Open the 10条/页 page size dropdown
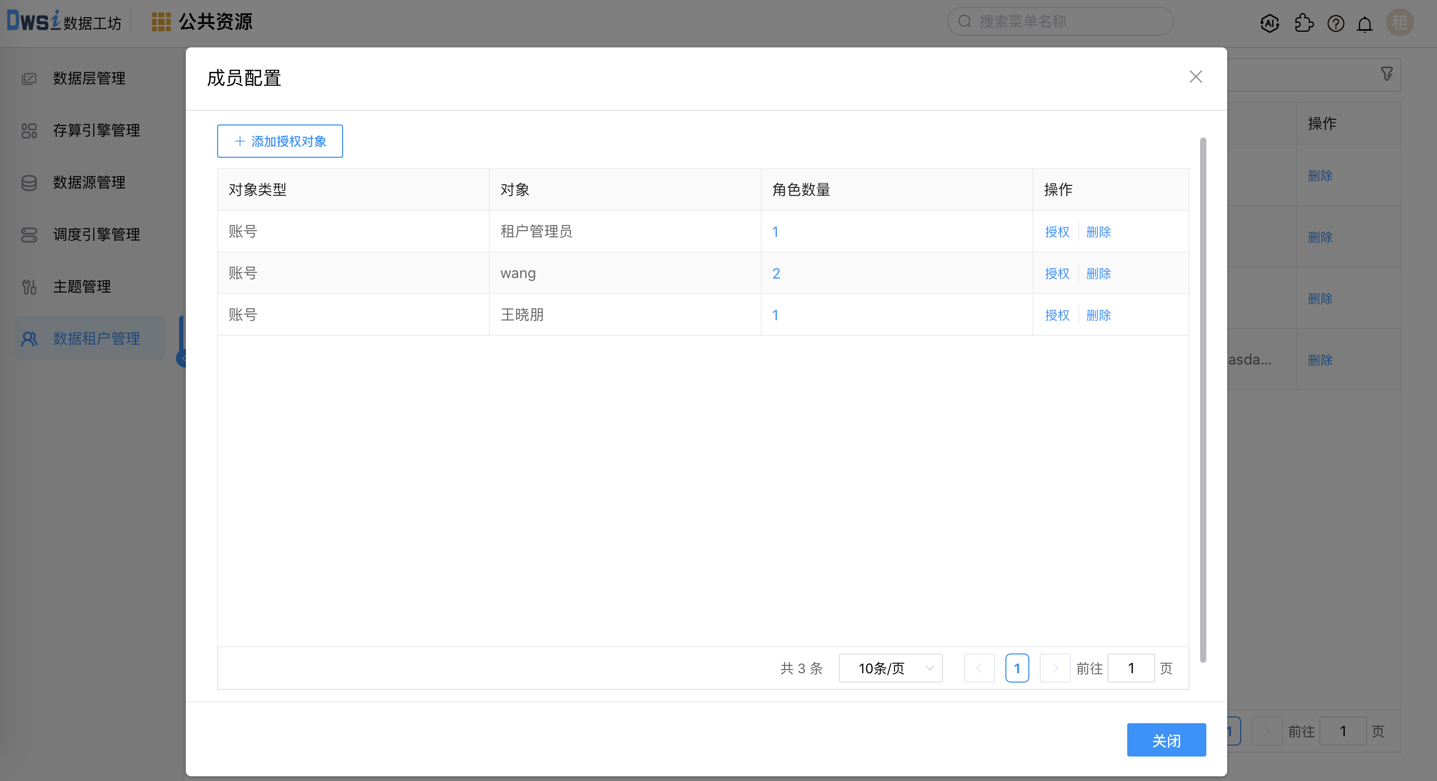This screenshot has height=781, width=1437. click(890, 667)
